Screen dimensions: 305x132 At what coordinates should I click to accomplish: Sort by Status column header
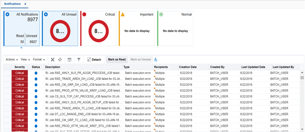[36, 67]
